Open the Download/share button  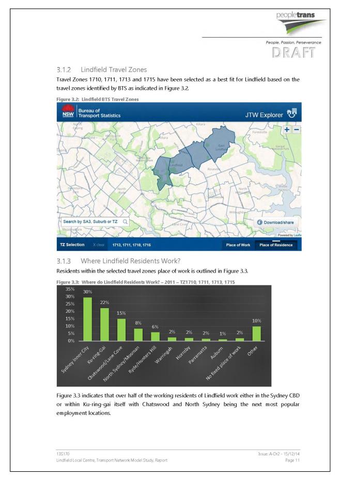[275, 222]
